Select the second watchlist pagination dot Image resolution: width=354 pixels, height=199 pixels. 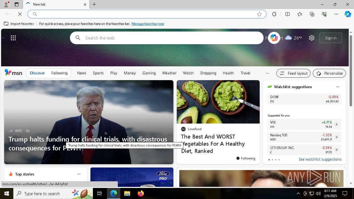[272, 160]
